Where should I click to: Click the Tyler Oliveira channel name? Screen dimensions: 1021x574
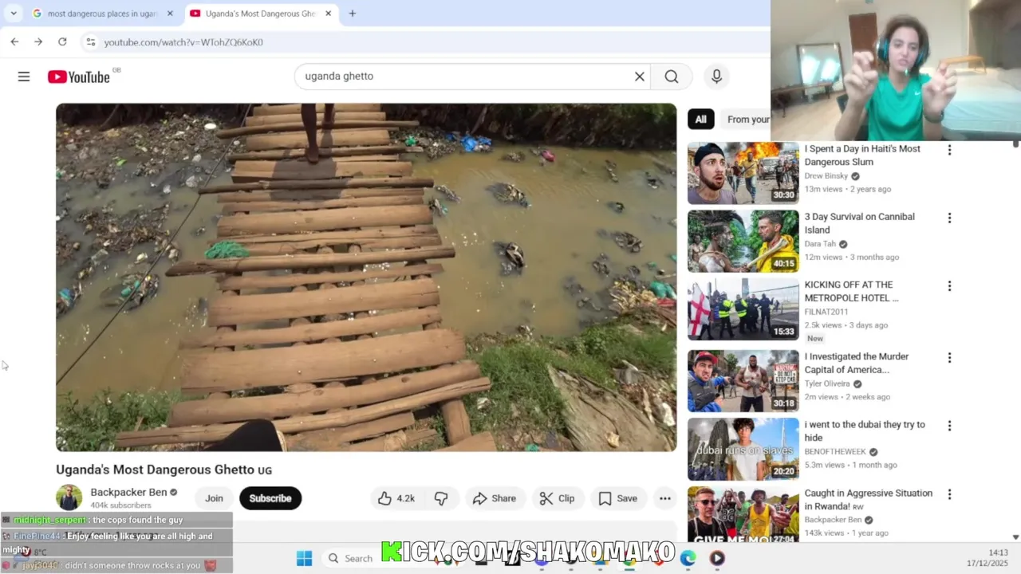[827, 383]
